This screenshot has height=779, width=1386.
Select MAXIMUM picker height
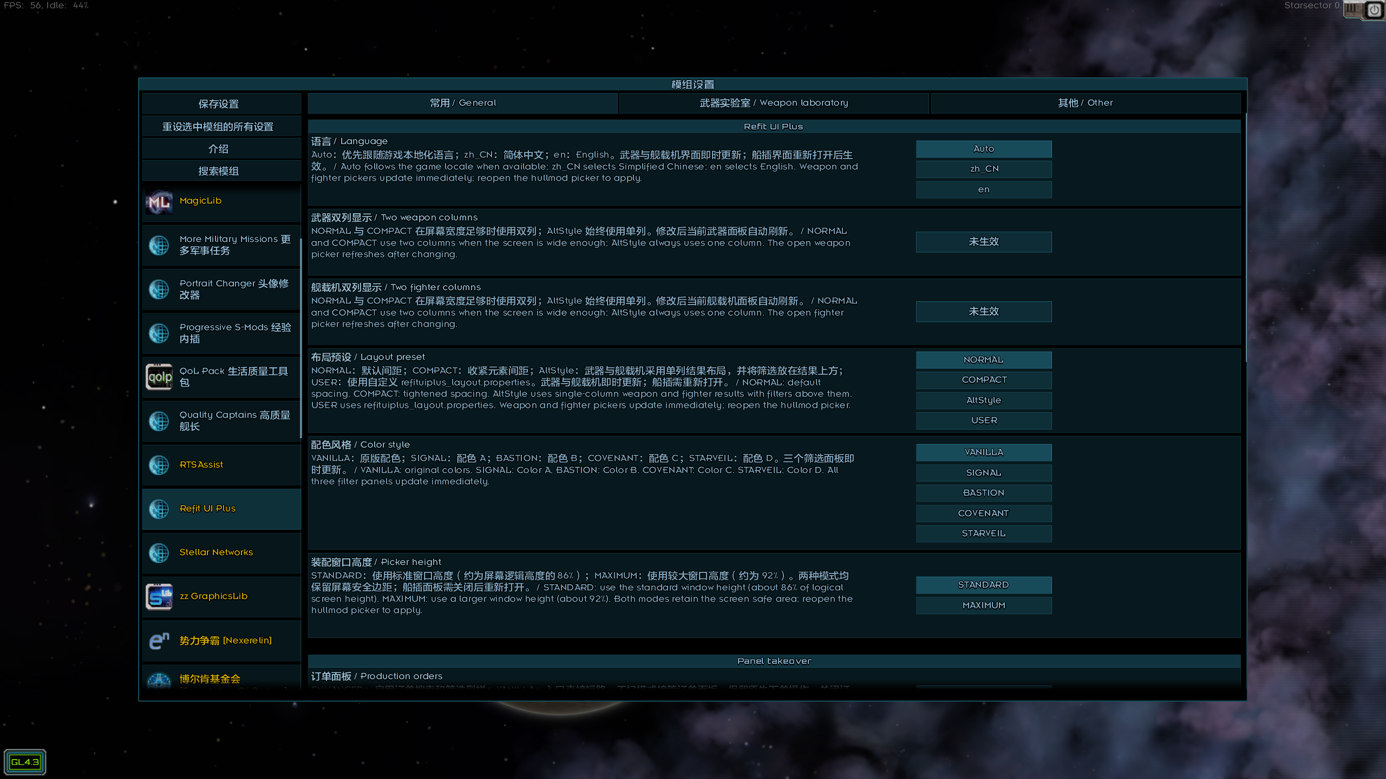coord(984,605)
